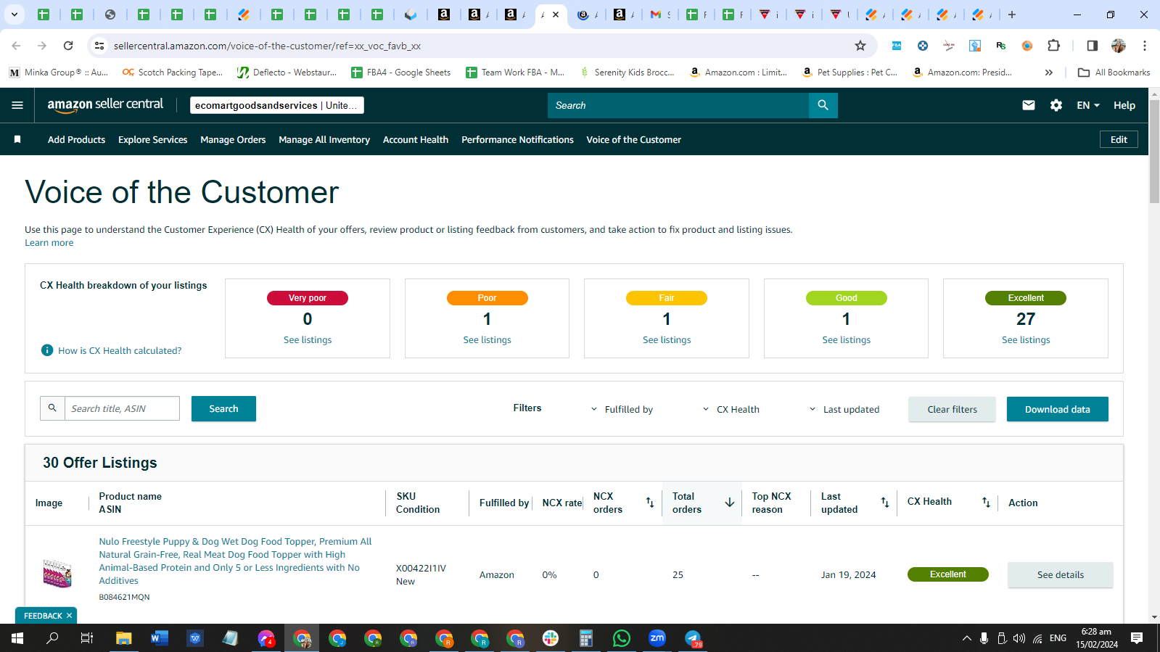
Task: Open Zoom from the taskbar
Action: [657, 638]
